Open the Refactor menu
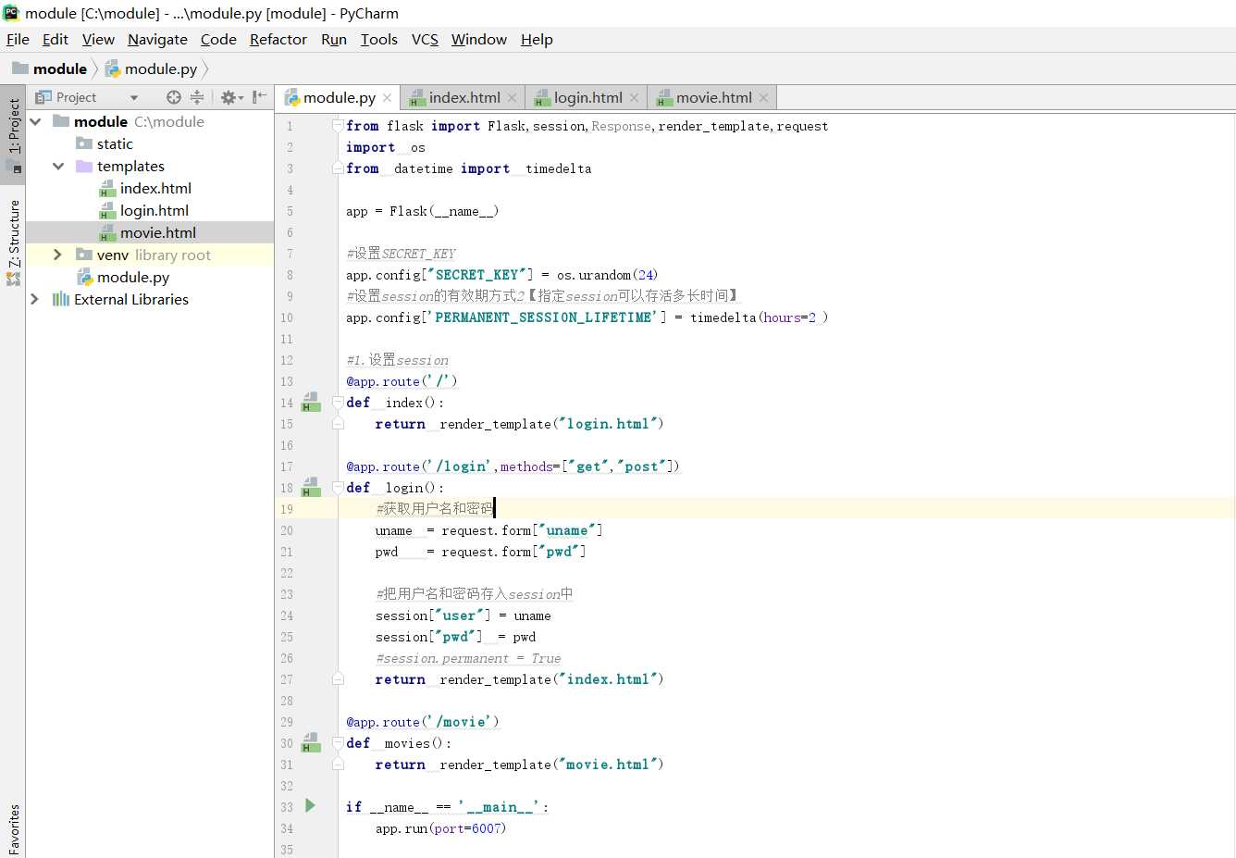 (x=278, y=39)
